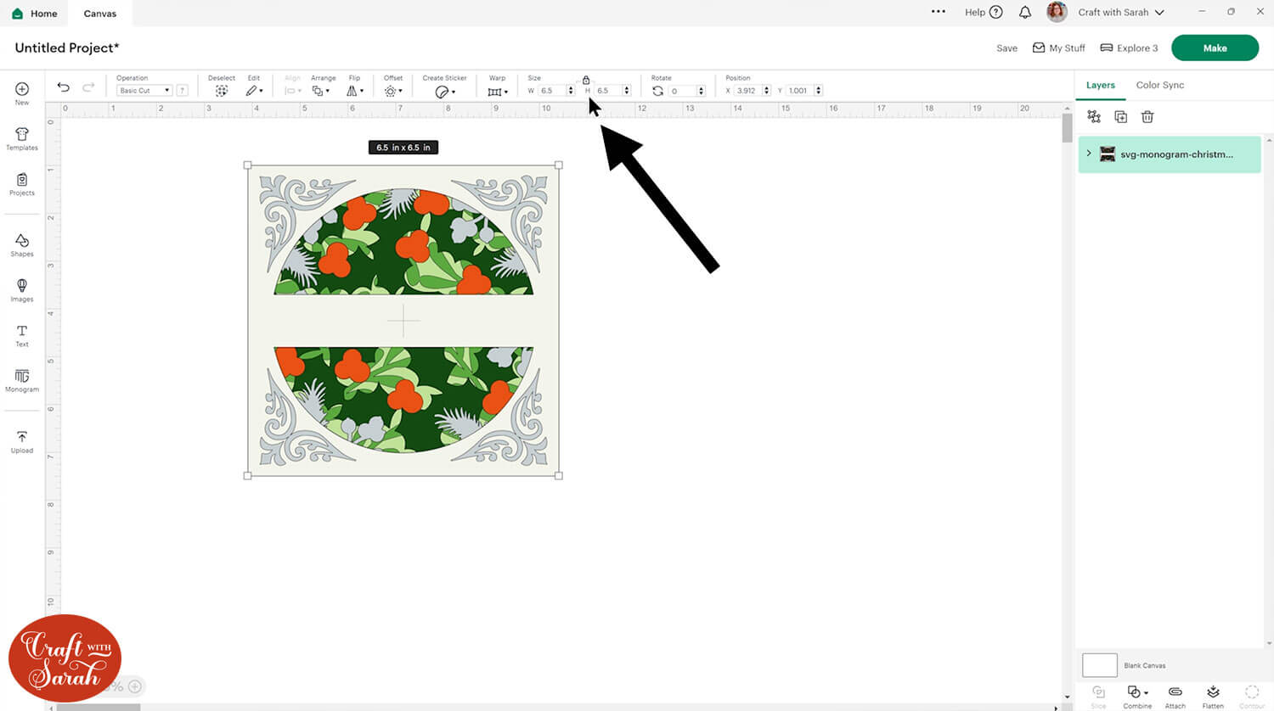
Task: Click the zoom in plus button
Action: pos(134,686)
